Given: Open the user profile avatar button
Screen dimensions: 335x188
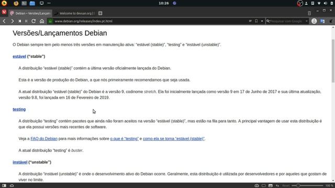Looking at the screenshot, I should click(x=314, y=21).
